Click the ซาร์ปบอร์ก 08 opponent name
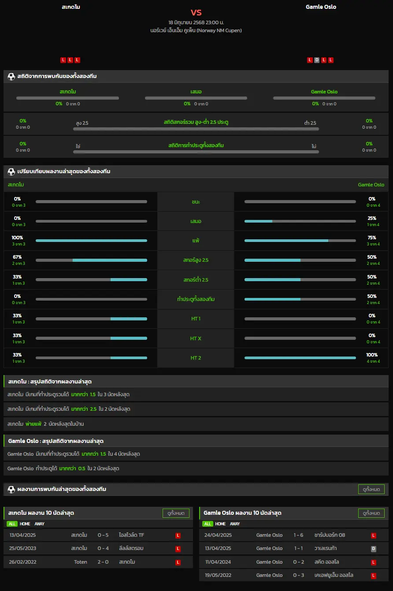 click(x=330, y=535)
